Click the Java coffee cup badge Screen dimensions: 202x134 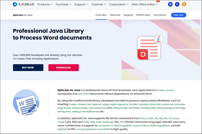(159, 39)
